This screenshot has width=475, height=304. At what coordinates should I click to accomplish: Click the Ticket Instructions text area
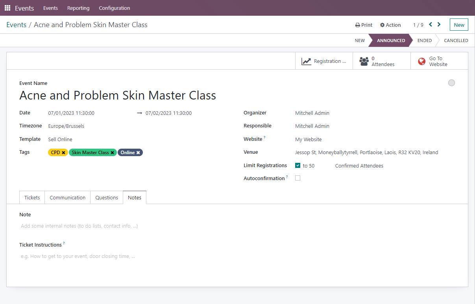237,256
